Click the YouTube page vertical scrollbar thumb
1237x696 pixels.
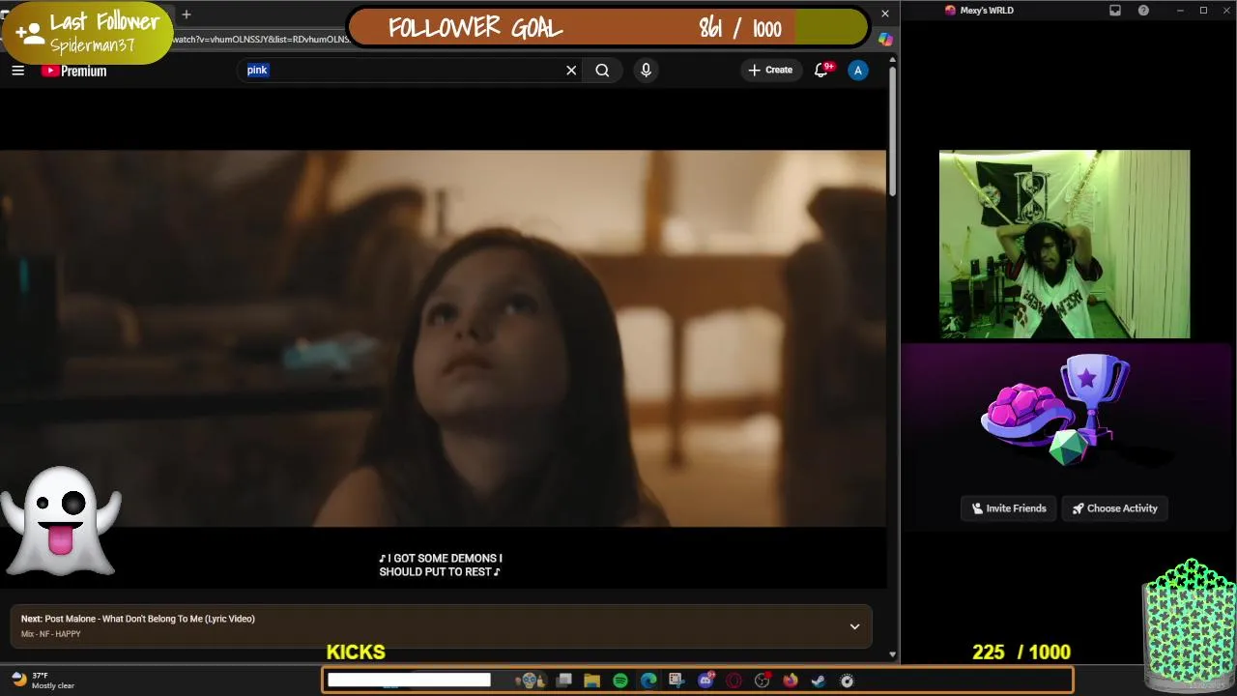892,130
